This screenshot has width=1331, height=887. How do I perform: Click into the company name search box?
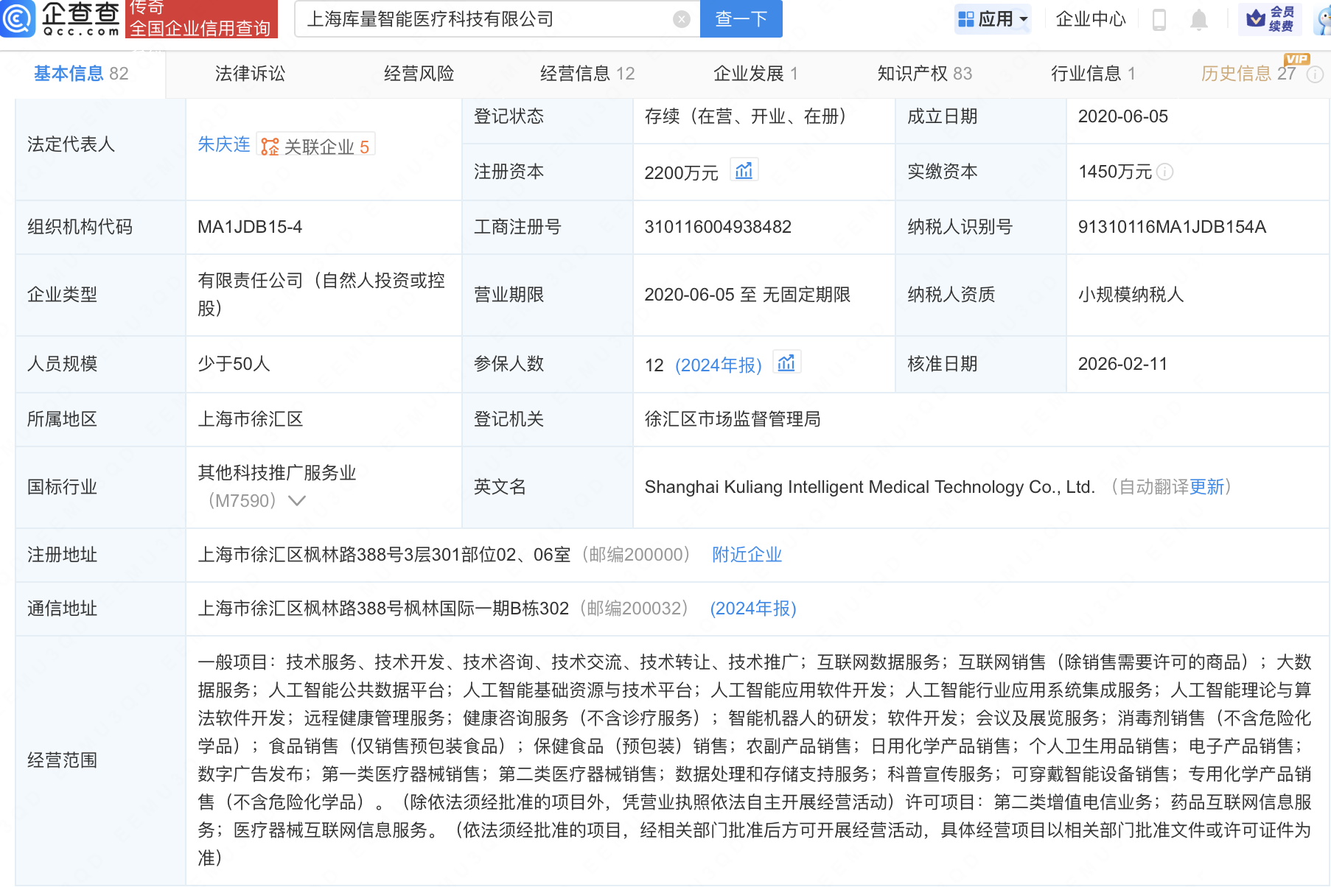coord(486,20)
